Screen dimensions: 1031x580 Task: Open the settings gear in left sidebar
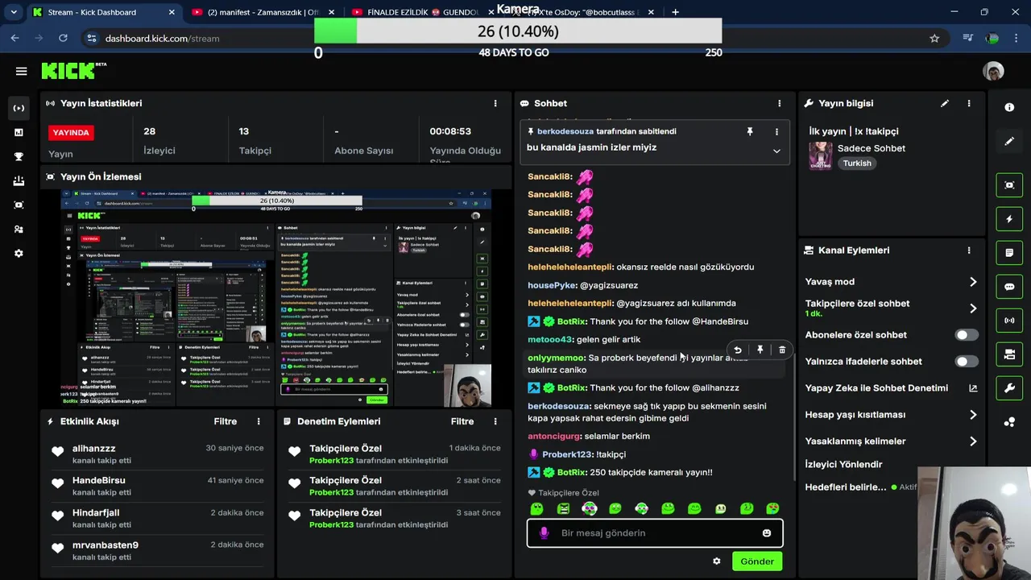point(19,253)
